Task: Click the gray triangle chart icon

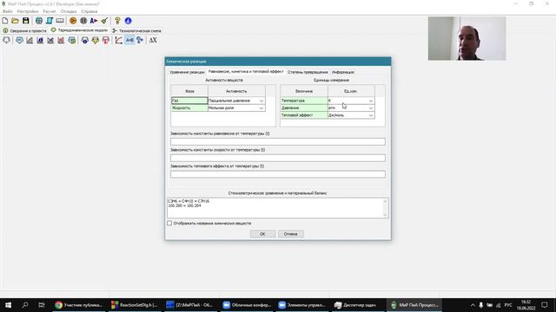Action: [x=30, y=41]
